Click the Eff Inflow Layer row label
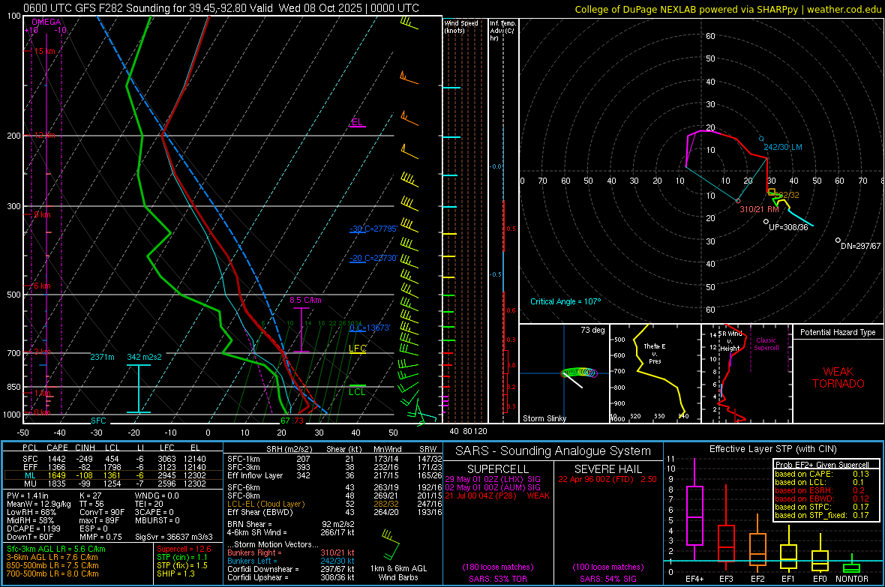The image size is (885, 587). (x=254, y=475)
